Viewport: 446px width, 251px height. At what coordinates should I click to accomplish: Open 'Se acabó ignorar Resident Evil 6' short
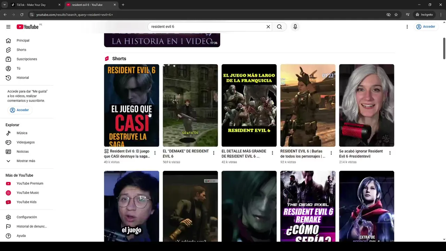367,105
